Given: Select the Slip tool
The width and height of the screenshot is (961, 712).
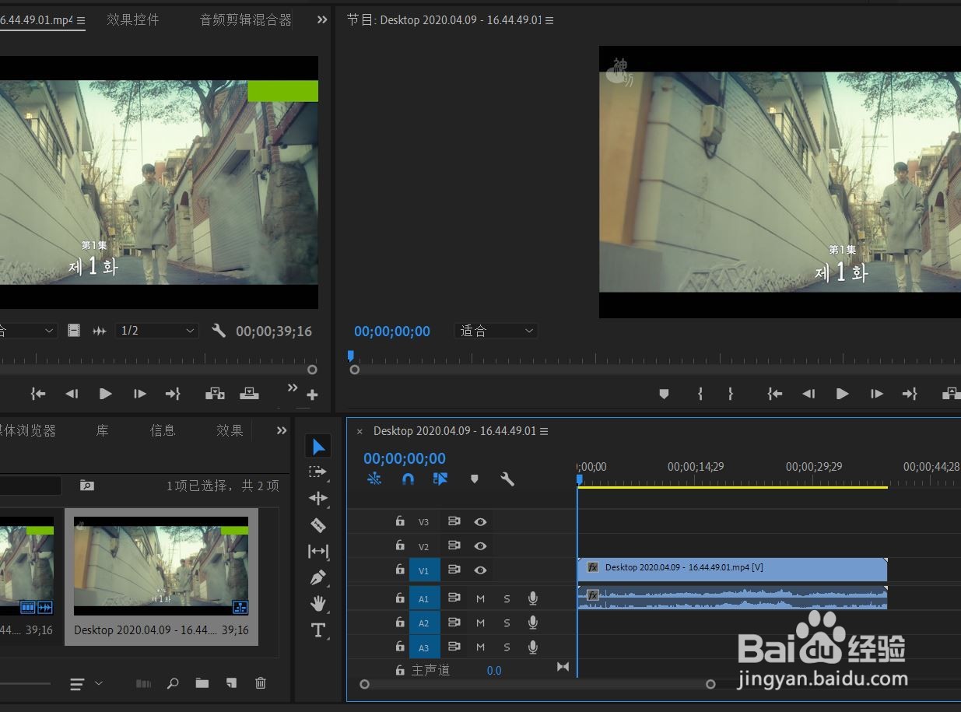Looking at the screenshot, I should (x=317, y=551).
